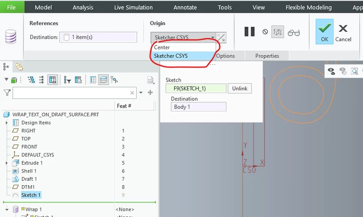363x217 pixels.
Task: Click the Wrap feature database icon
Action: coord(11,37)
